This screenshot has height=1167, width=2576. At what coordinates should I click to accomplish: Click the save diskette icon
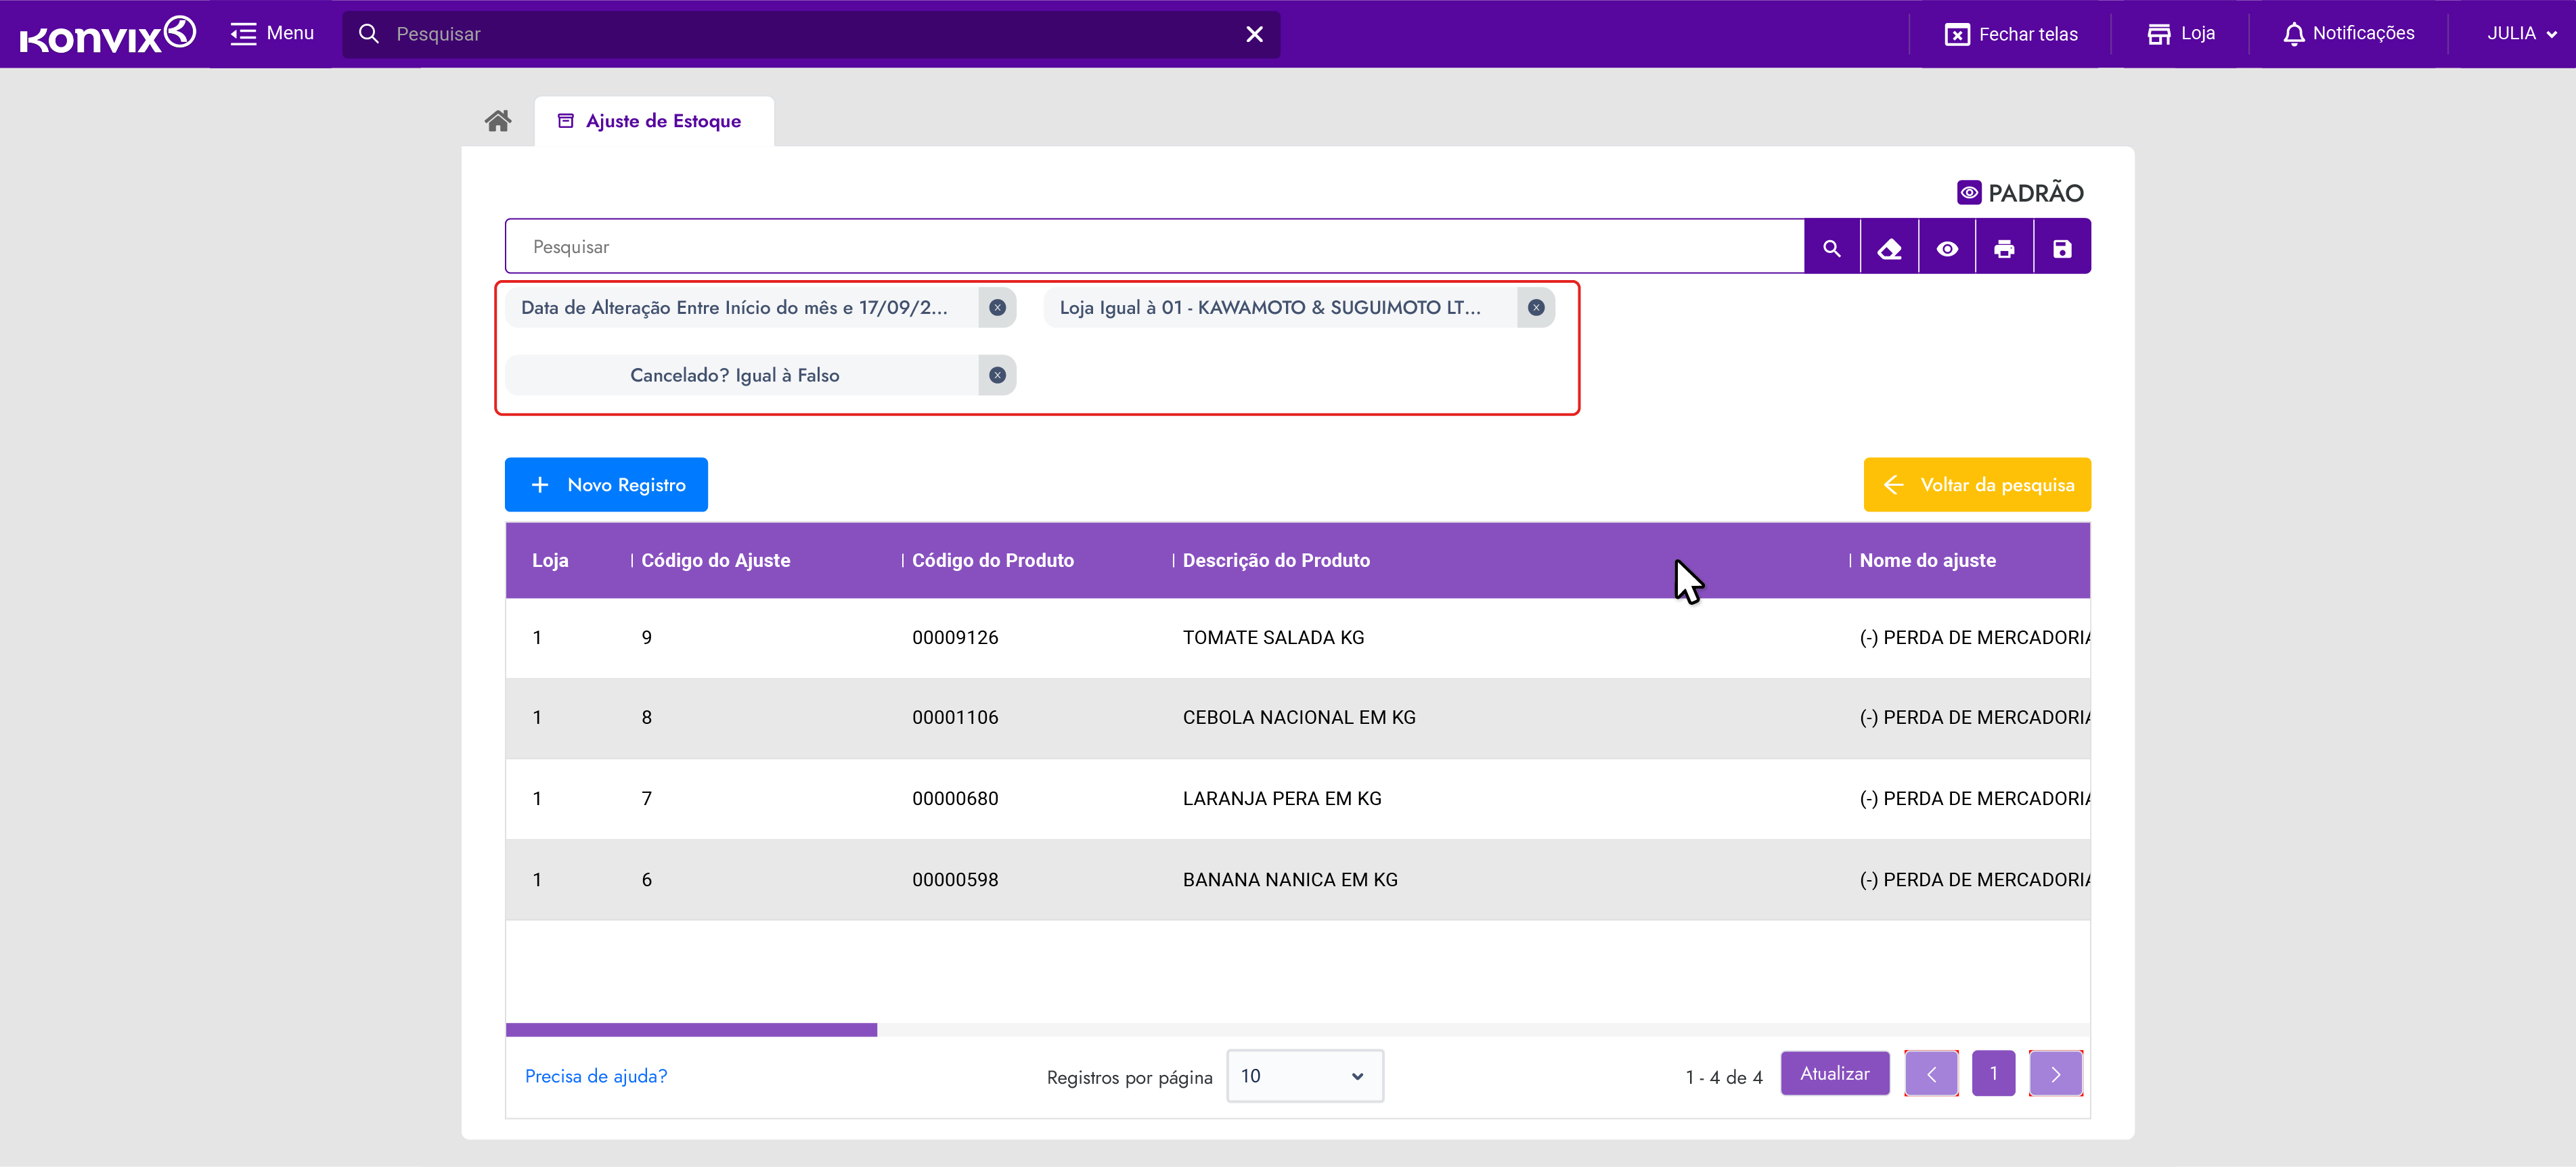(2062, 248)
